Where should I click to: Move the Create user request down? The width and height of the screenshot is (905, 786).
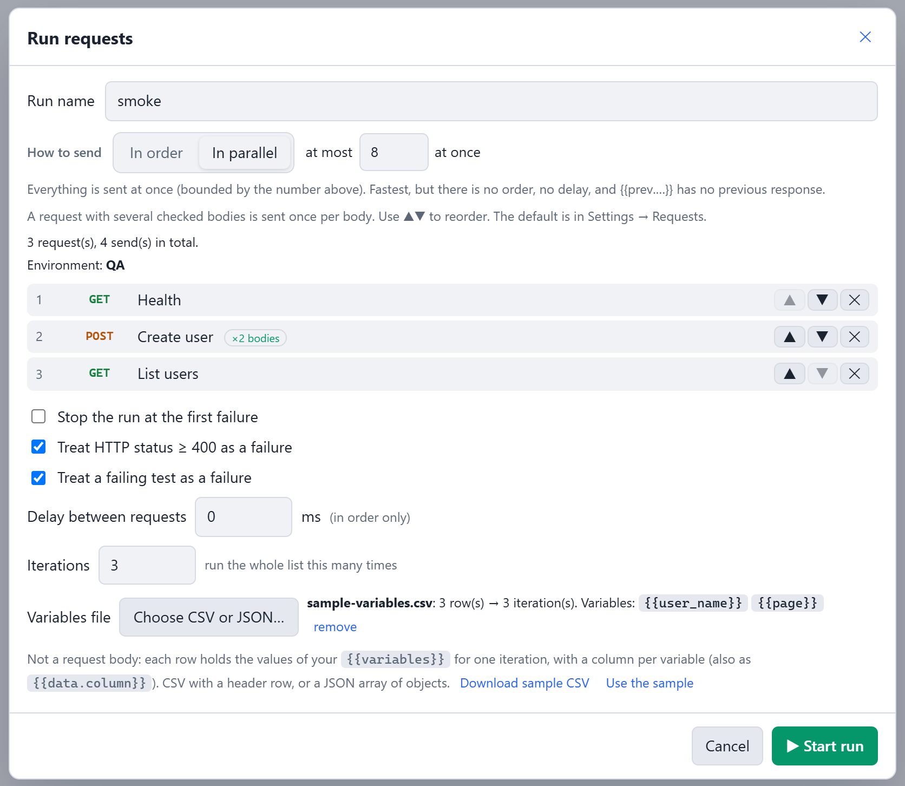(822, 337)
